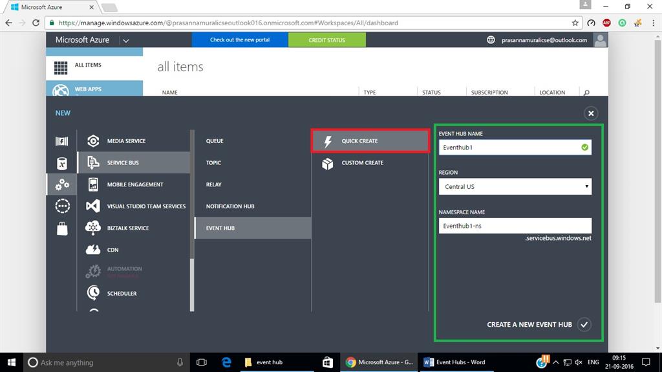The image size is (662, 372).
Task: Choose Custom Create option
Action: (362, 163)
